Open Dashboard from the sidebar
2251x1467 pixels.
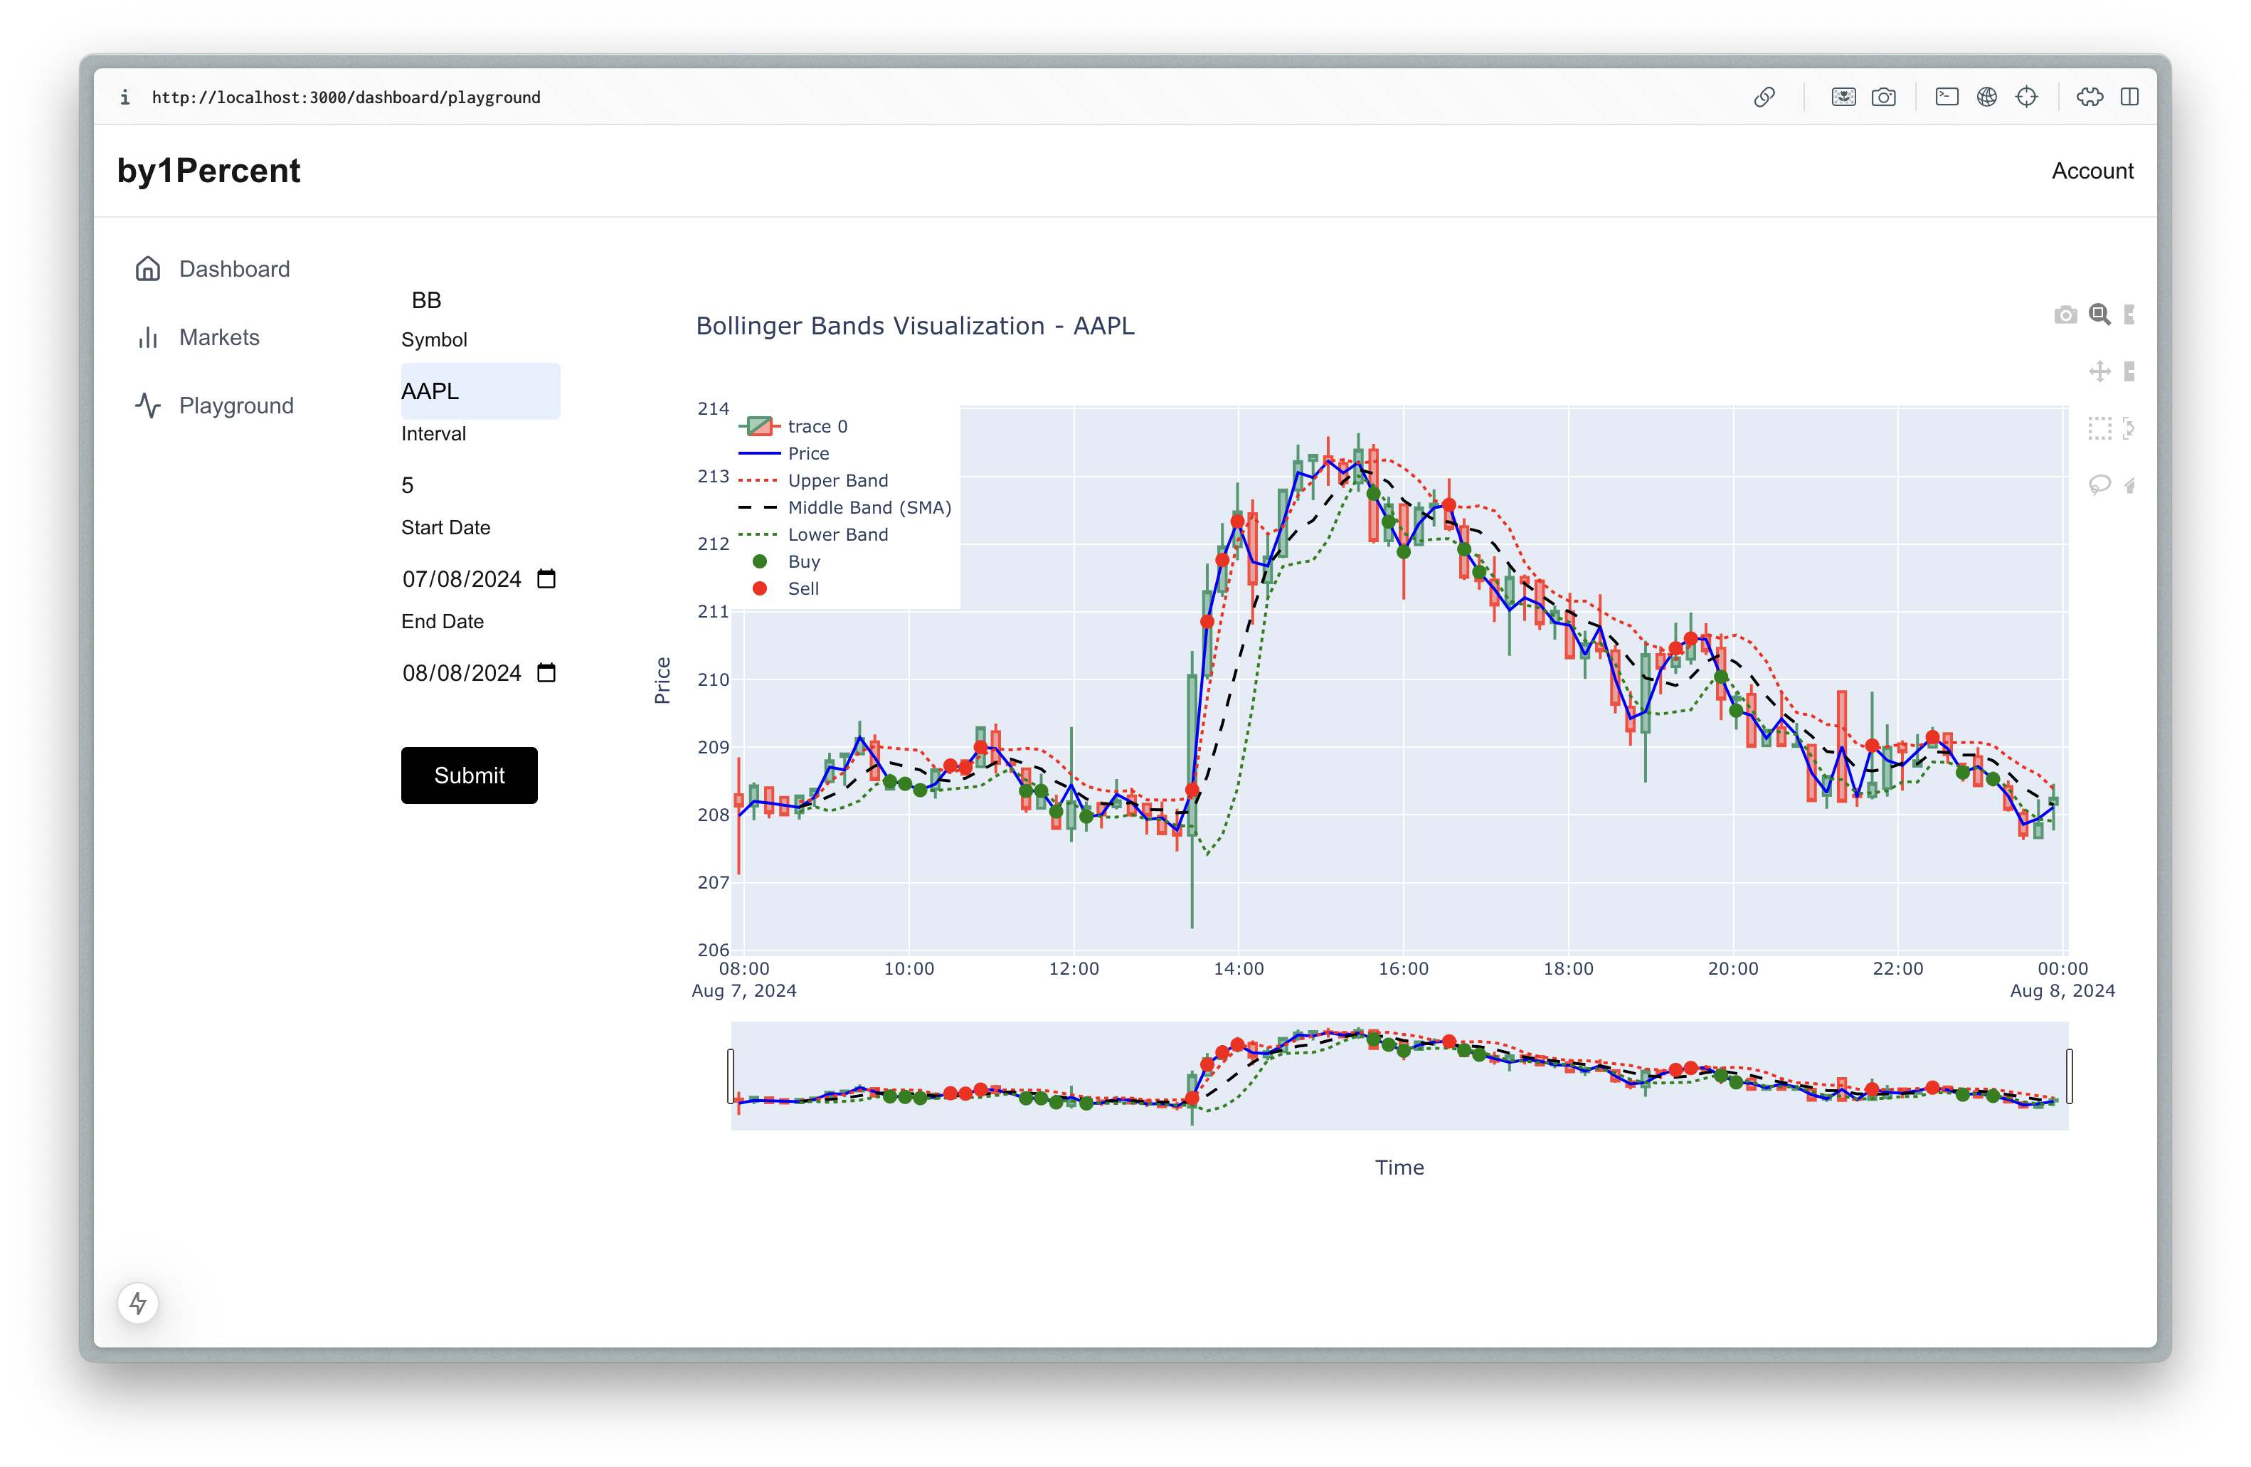[x=233, y=270]
